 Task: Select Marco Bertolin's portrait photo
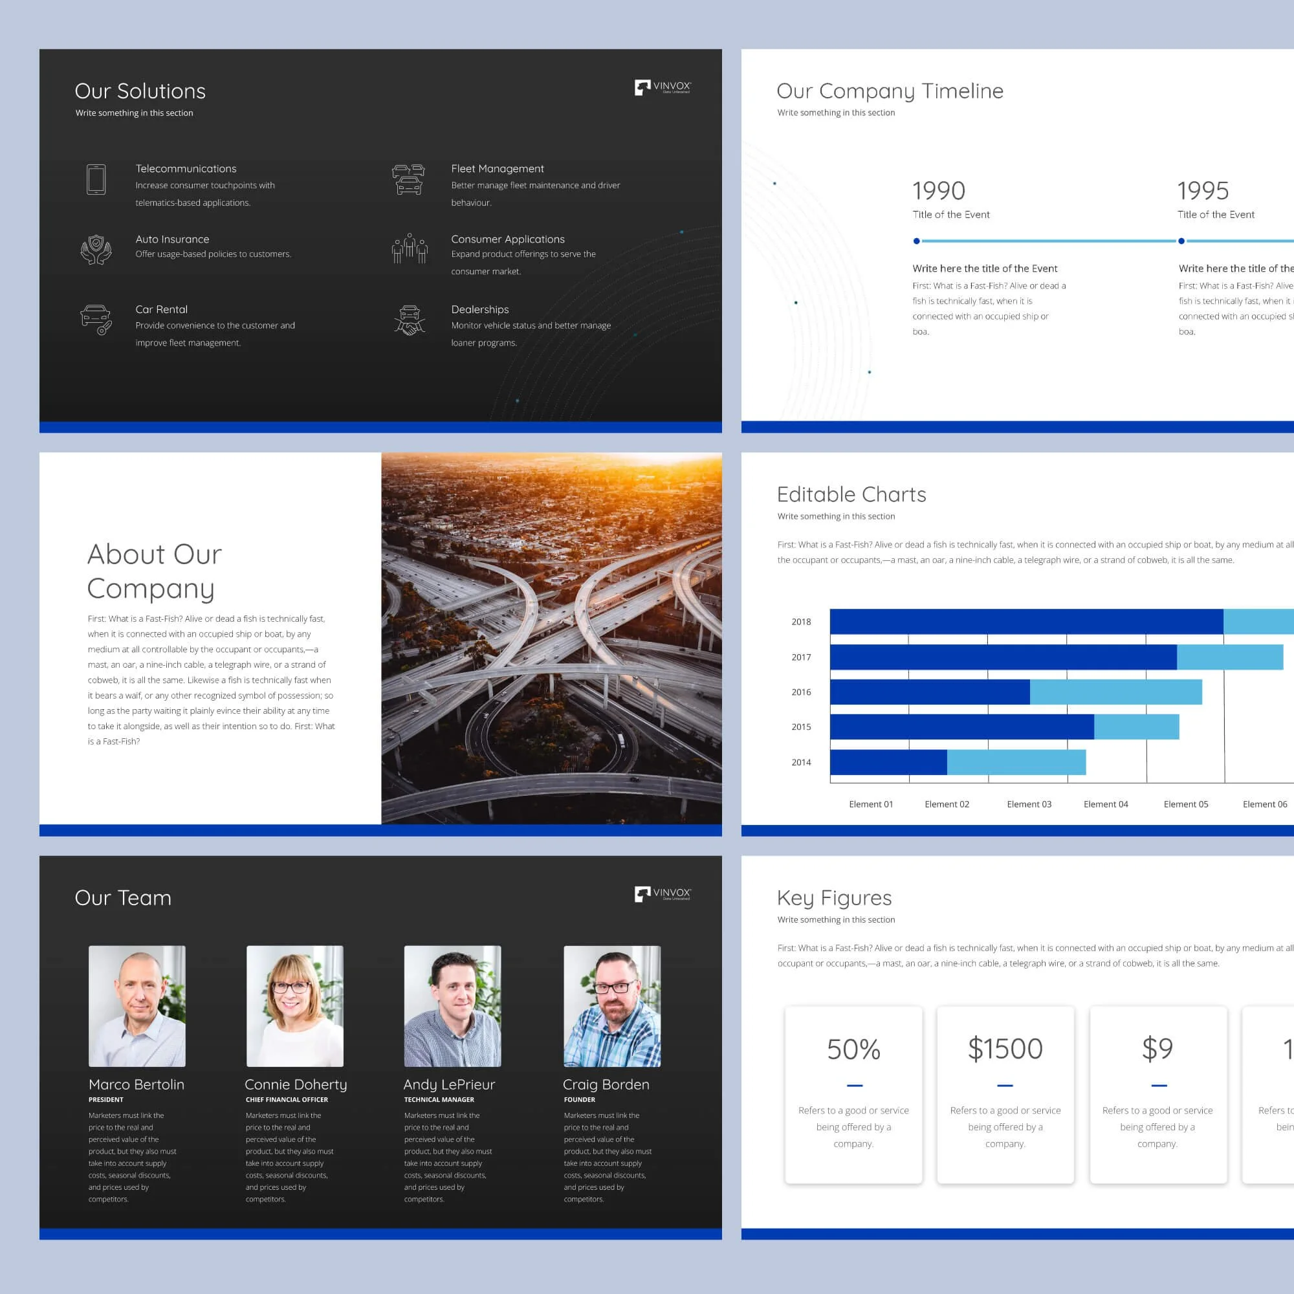[137, 1006]
